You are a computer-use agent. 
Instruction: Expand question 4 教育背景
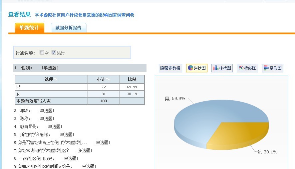click(38, 127)
